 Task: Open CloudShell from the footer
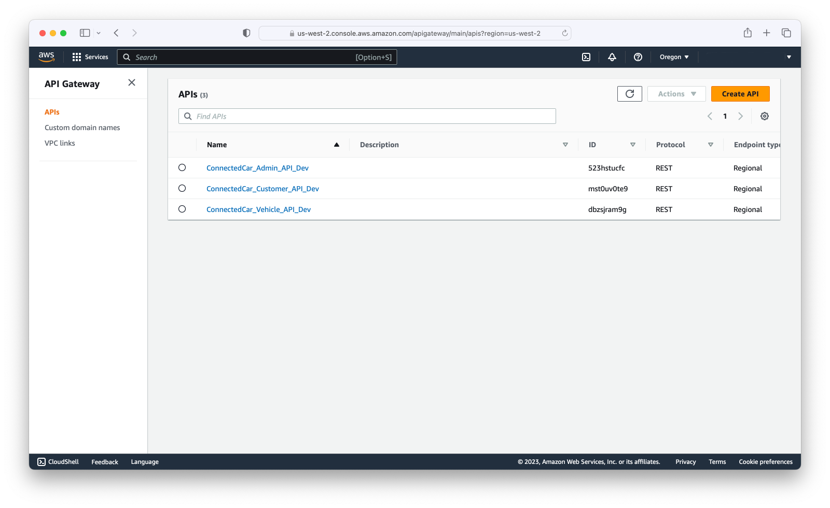tap(58, 462)
